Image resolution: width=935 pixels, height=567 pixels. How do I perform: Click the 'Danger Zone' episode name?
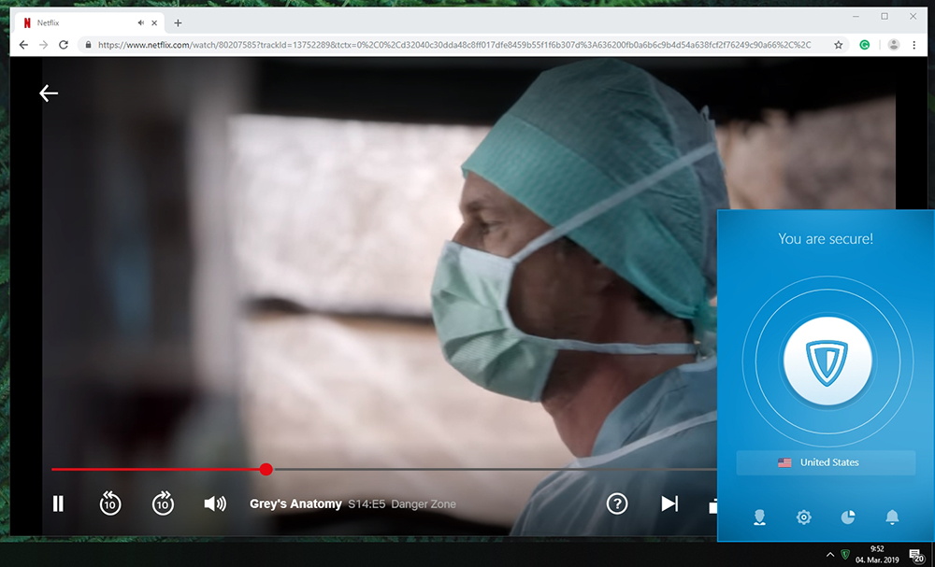(424, 504)
